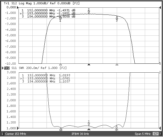
Task: Click the reference level arrow at 0.000 dB
Action: tap(18, 7)
